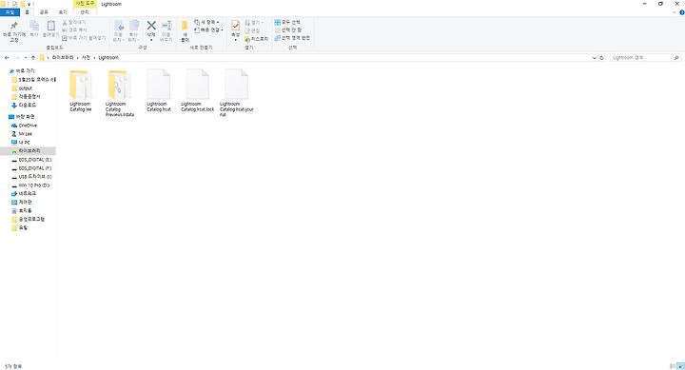Screen dimensions: 685x370
Task: Open the Lightroom Catalog lee folder
Action: coord(81,90)
